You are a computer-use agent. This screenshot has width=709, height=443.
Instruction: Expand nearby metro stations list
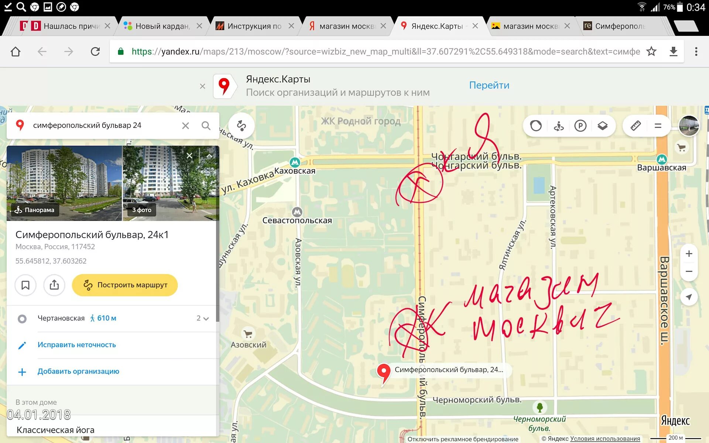coord(203,318)
